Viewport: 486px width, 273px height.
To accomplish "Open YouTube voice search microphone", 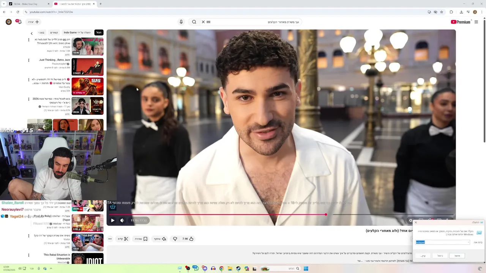I will 181,22.
